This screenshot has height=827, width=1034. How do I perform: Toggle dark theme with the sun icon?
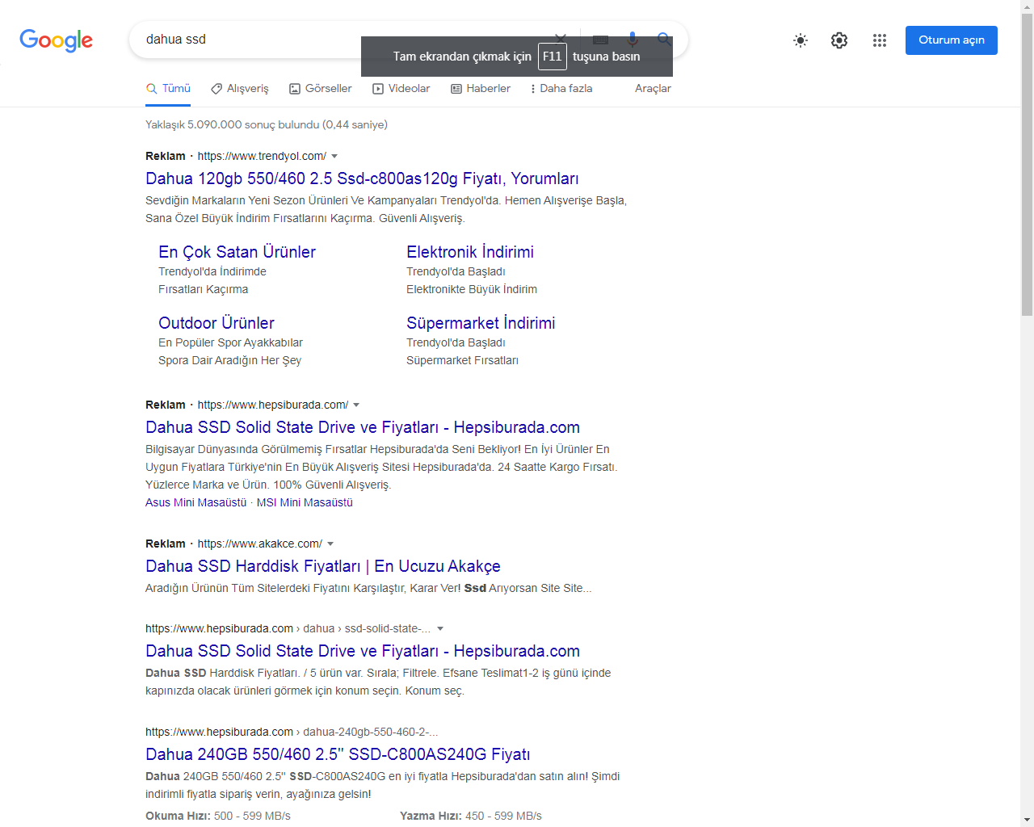click(801, 40)
